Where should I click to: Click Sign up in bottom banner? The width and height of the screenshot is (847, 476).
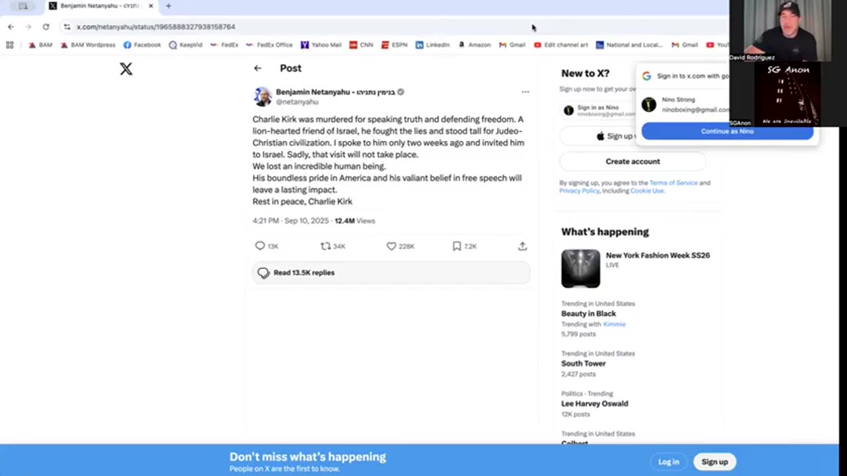point(715,462)
